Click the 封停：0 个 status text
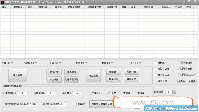Image resolution: width=199 pixels, height=112 pixels. click(107, 63)
